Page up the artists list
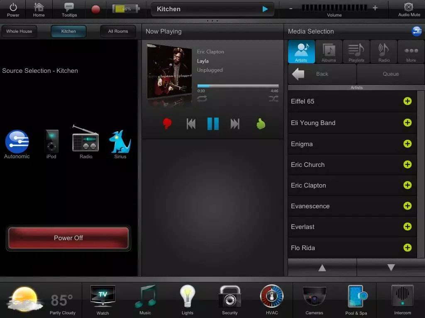425x318 pixels. pos(322,268)
